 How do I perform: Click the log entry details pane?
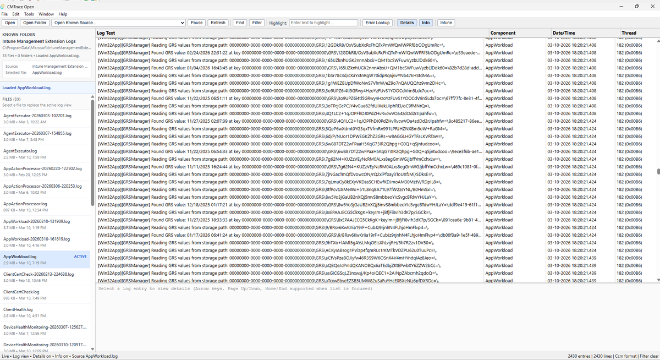click(x=378, y=318)
